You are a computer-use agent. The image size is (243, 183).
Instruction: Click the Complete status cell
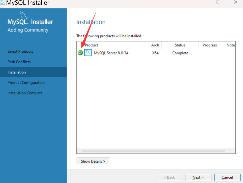180,53
